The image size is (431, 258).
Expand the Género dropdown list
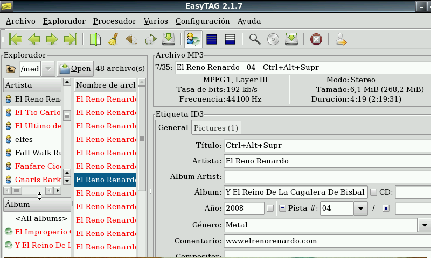[425, 225]
